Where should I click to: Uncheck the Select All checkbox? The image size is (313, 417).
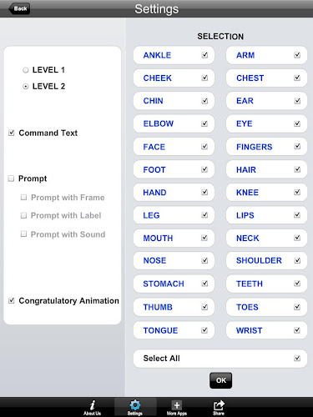(297, 358)
